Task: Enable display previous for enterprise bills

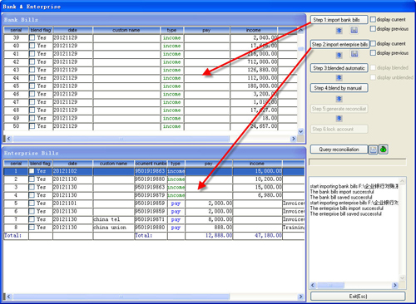Action: click(373, 52)
